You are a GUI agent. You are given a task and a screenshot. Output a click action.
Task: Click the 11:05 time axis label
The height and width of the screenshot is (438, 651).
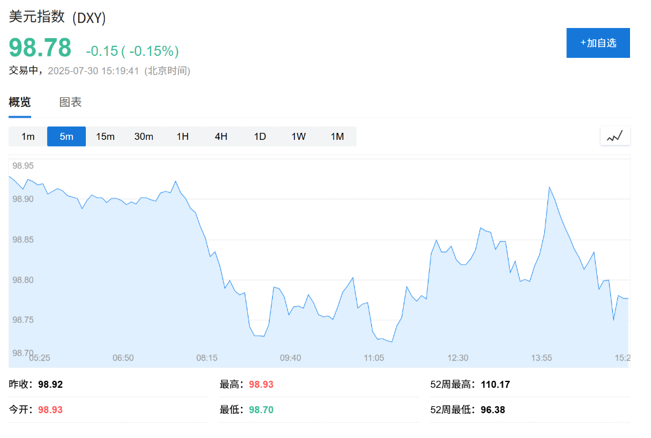[x=374, y=358]
